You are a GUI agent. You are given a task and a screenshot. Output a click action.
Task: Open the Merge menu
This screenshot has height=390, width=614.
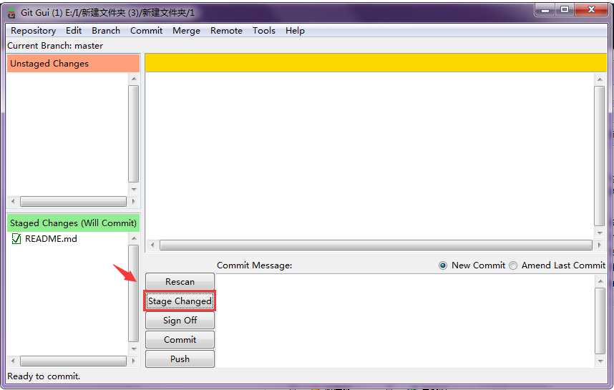[x=186, y=31]
